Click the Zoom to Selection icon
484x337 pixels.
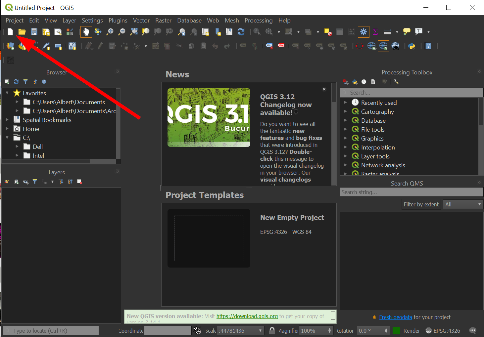pos(146,32)
